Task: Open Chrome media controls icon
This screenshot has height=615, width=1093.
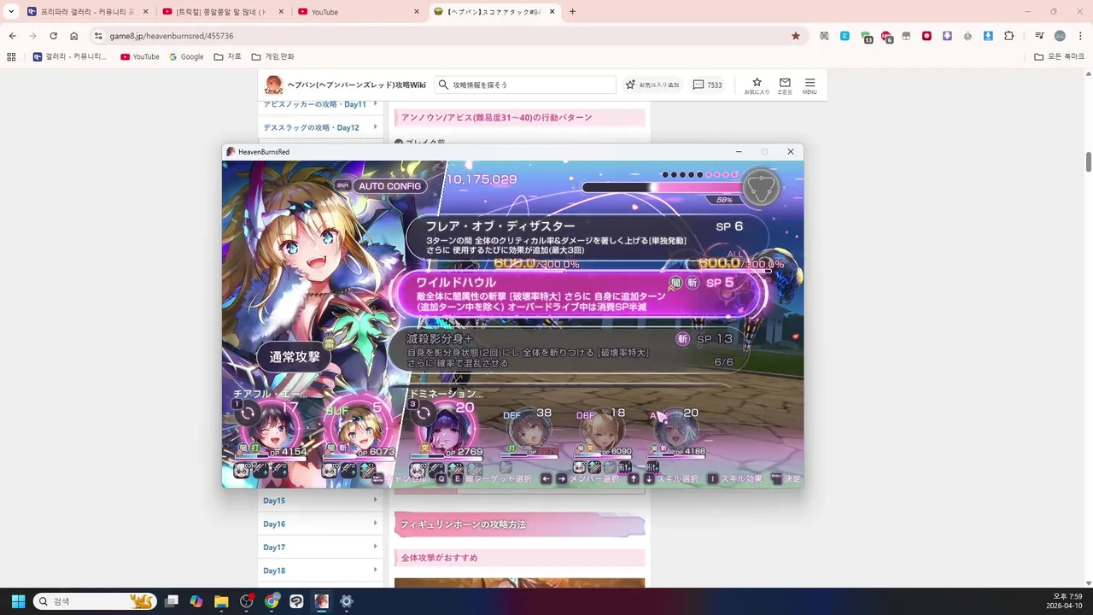Action: 1039,36
